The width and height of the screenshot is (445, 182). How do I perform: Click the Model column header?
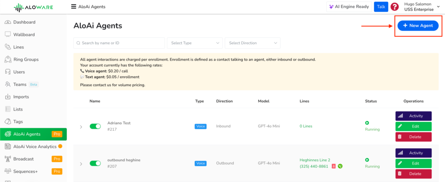(264, 101)
